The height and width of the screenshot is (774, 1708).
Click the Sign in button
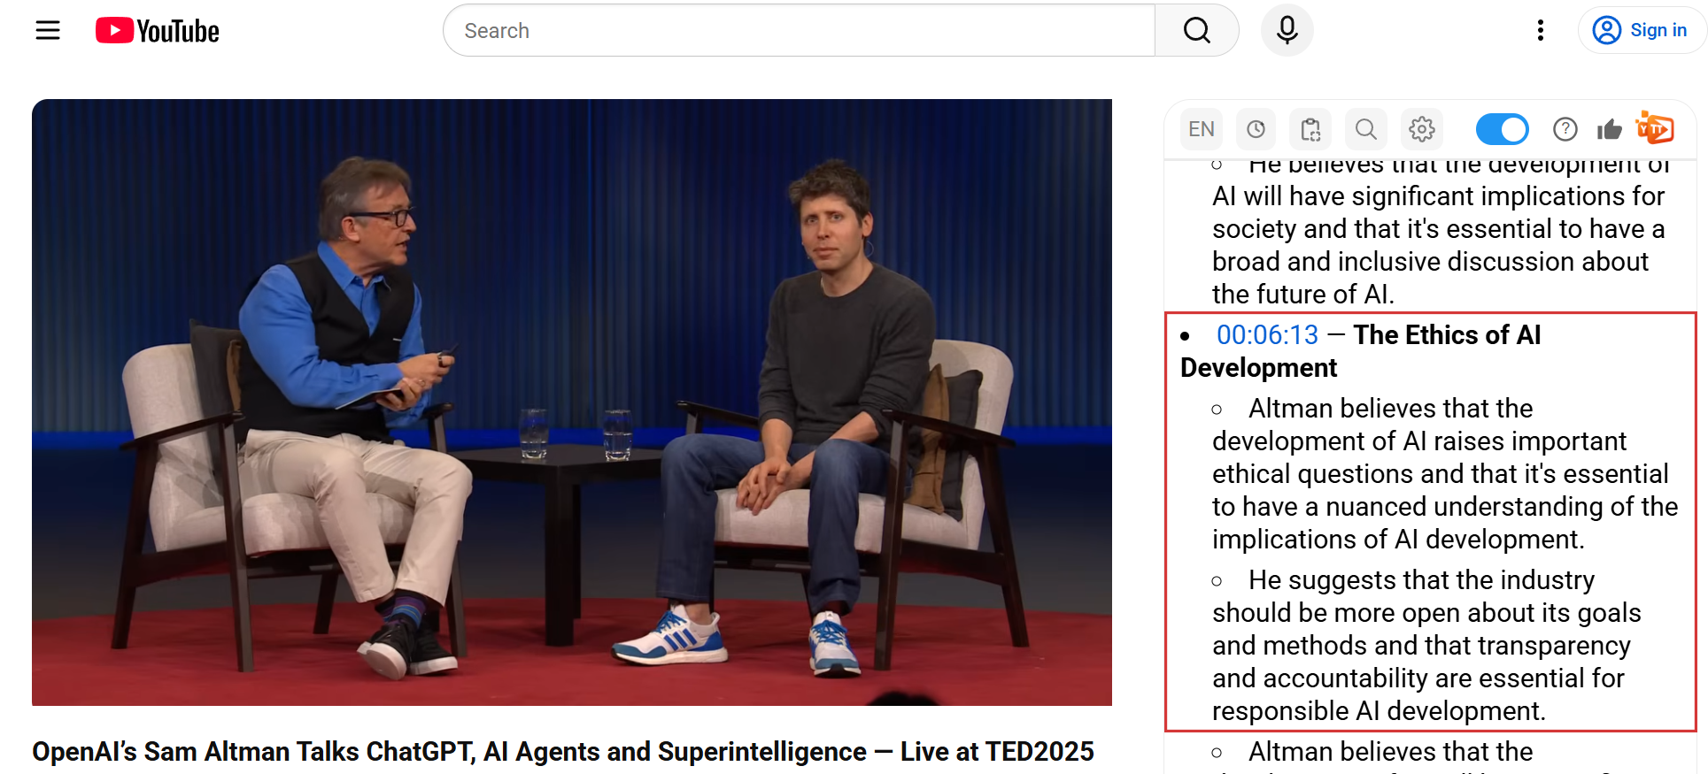(x=1641, y=31)
